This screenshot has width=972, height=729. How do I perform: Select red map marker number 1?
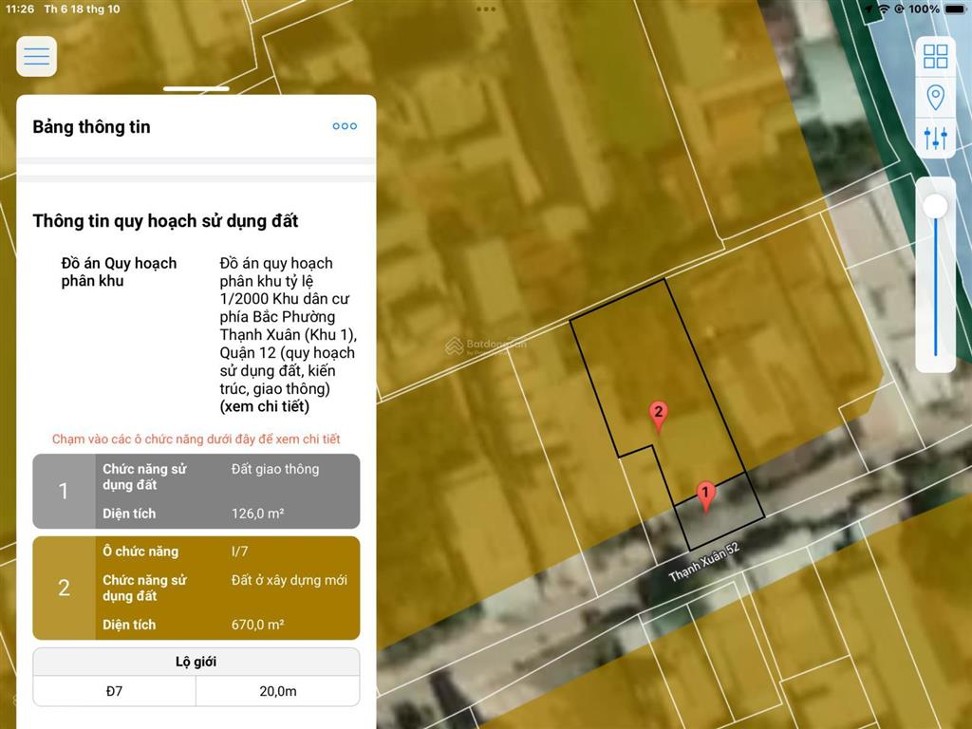tap(705, 496)
